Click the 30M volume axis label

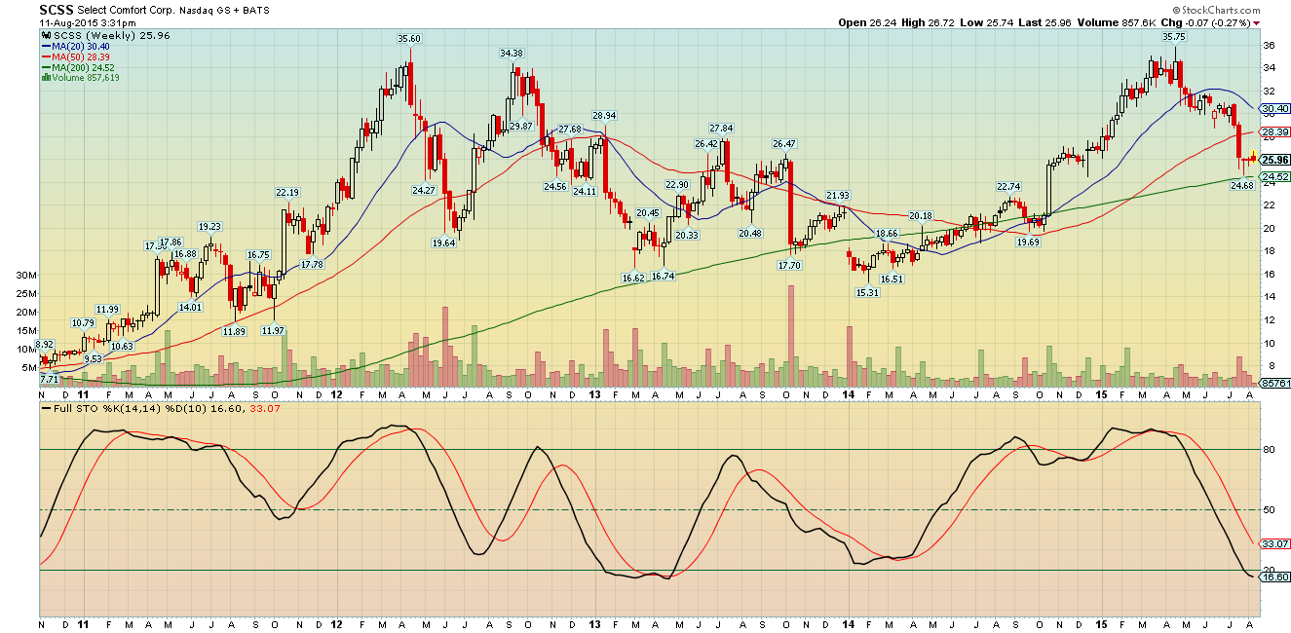click(26, 276)
